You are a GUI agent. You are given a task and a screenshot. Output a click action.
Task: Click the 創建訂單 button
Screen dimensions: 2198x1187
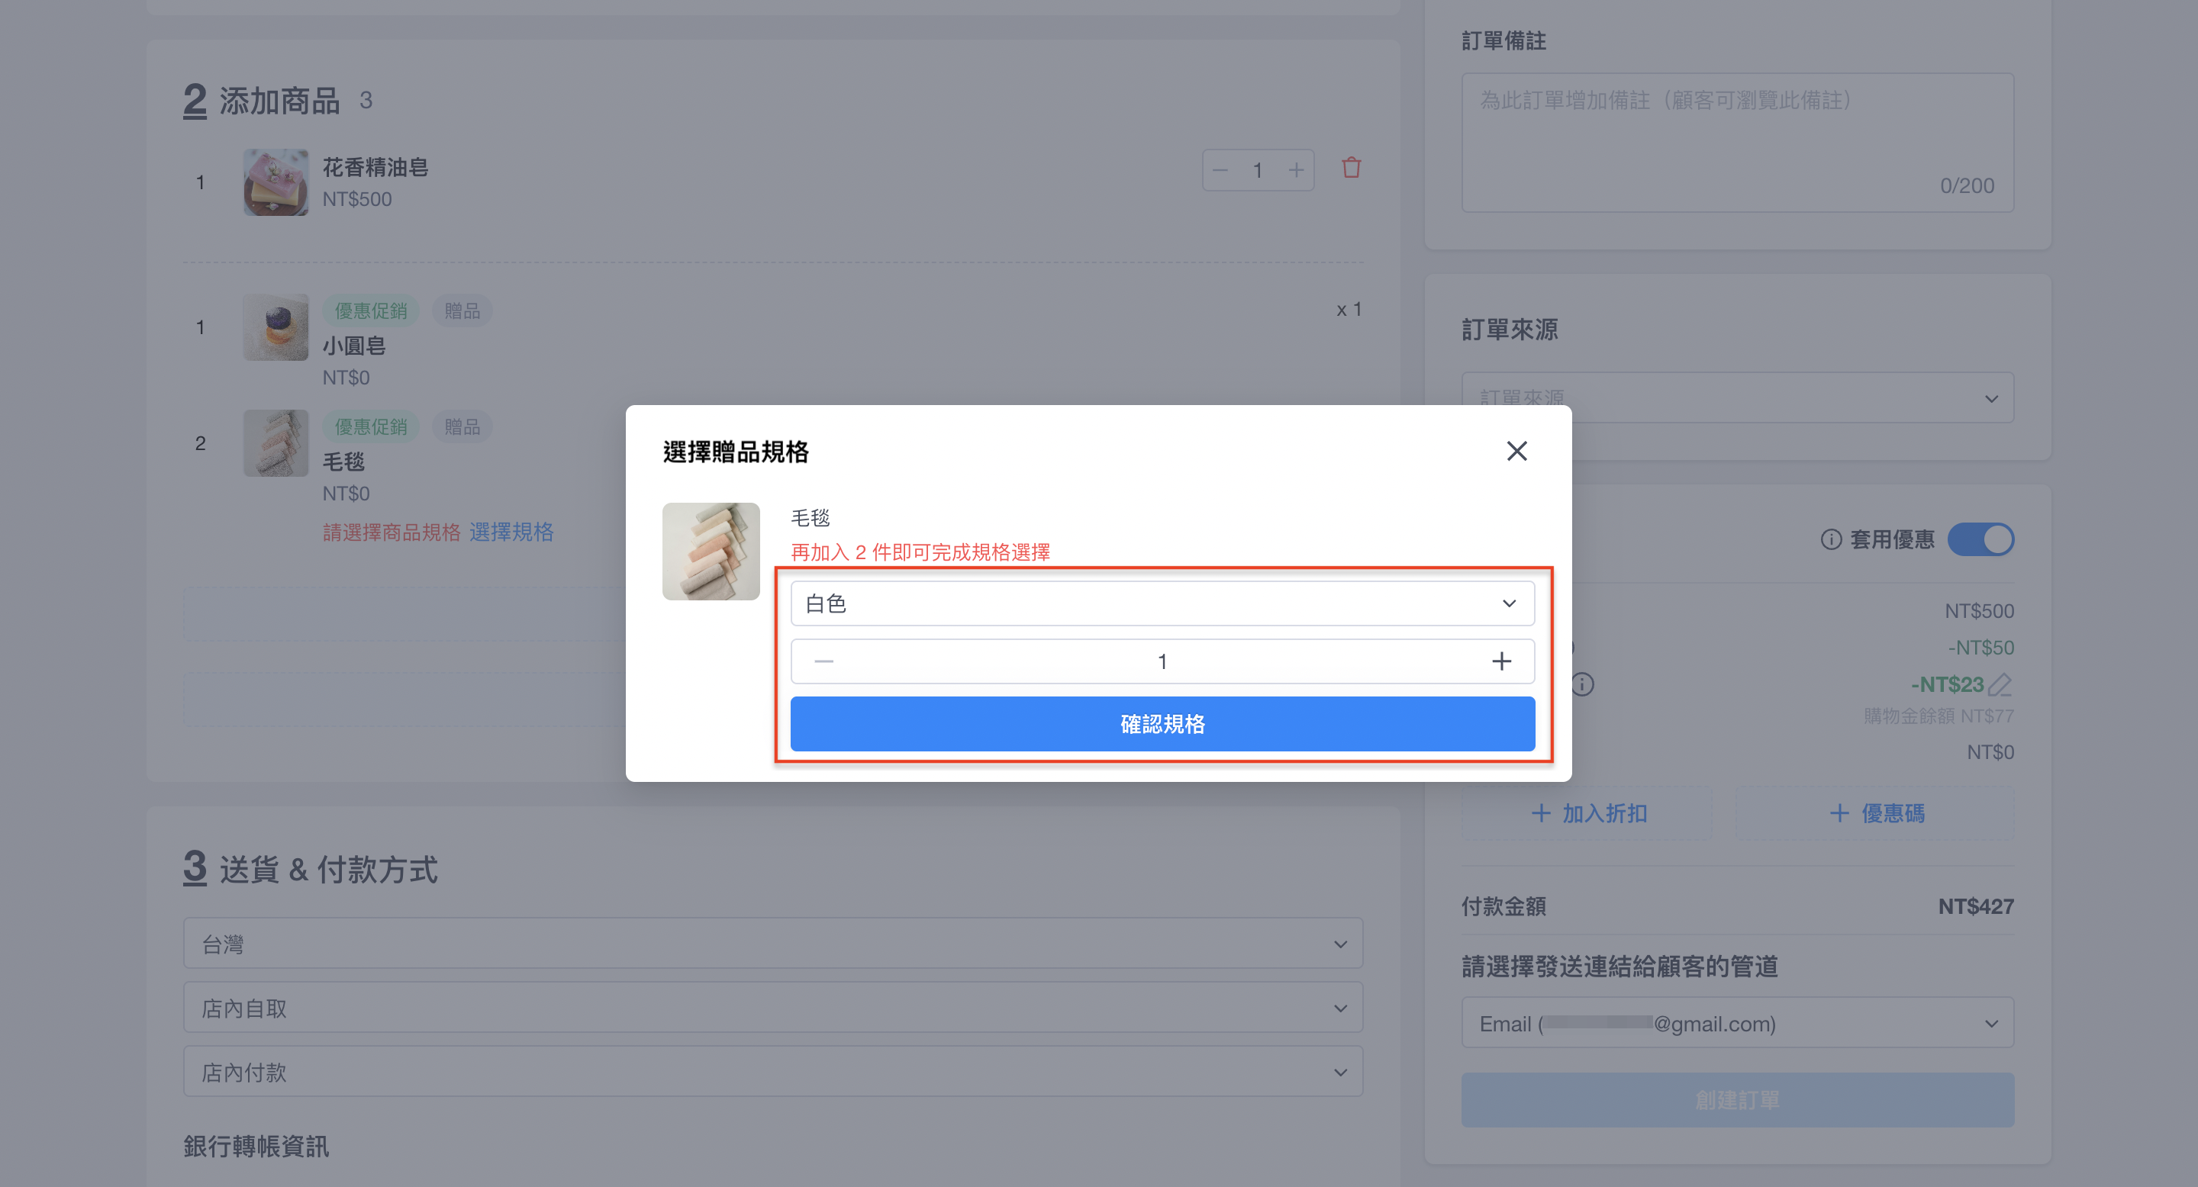[x=1737, y=1100]
